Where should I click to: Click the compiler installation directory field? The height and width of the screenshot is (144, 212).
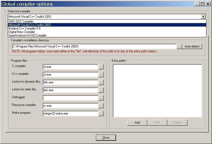pyautogui.click(x=94, y=46)
